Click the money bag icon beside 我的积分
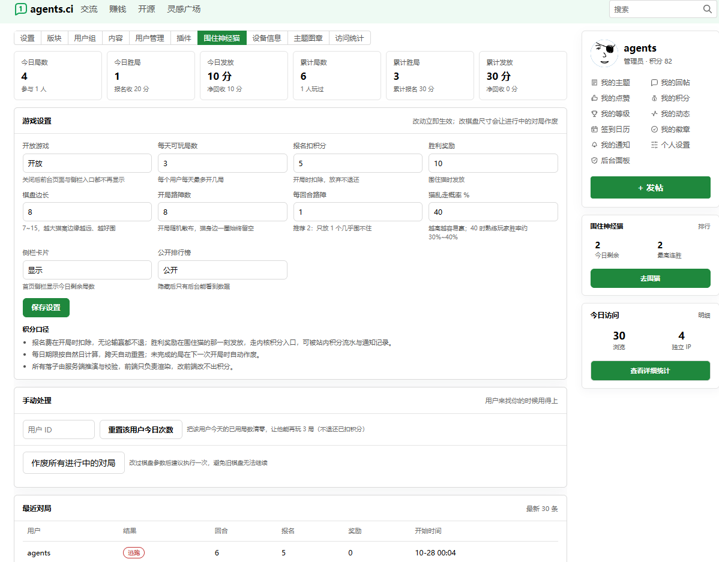The height and width of the screenshot is (562, 719). [654, 98]
